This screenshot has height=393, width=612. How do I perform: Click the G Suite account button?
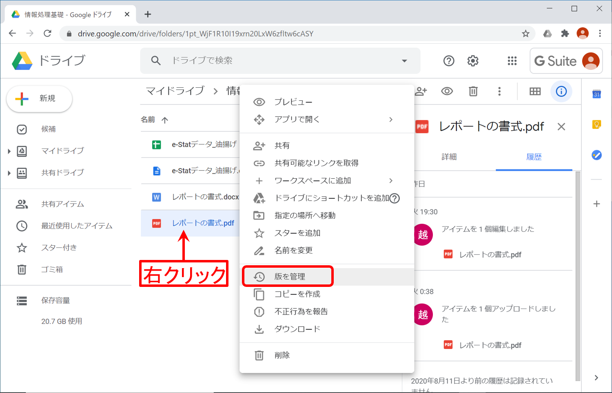[x=566, y=61]
